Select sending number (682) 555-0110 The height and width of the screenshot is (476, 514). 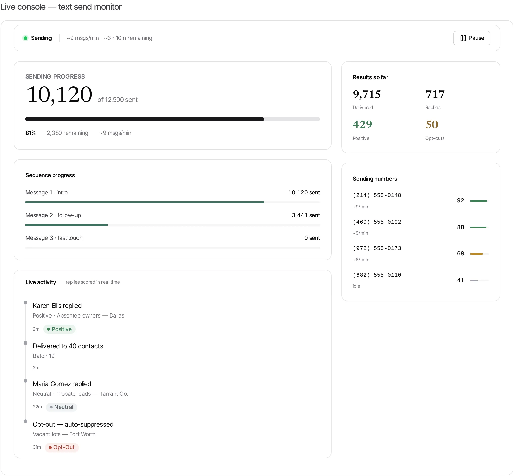(x=377, y=275)
